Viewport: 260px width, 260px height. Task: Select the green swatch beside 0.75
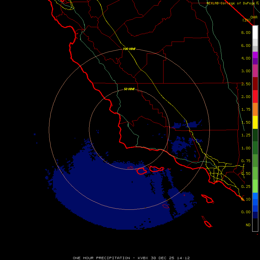[x=255, y=161]
